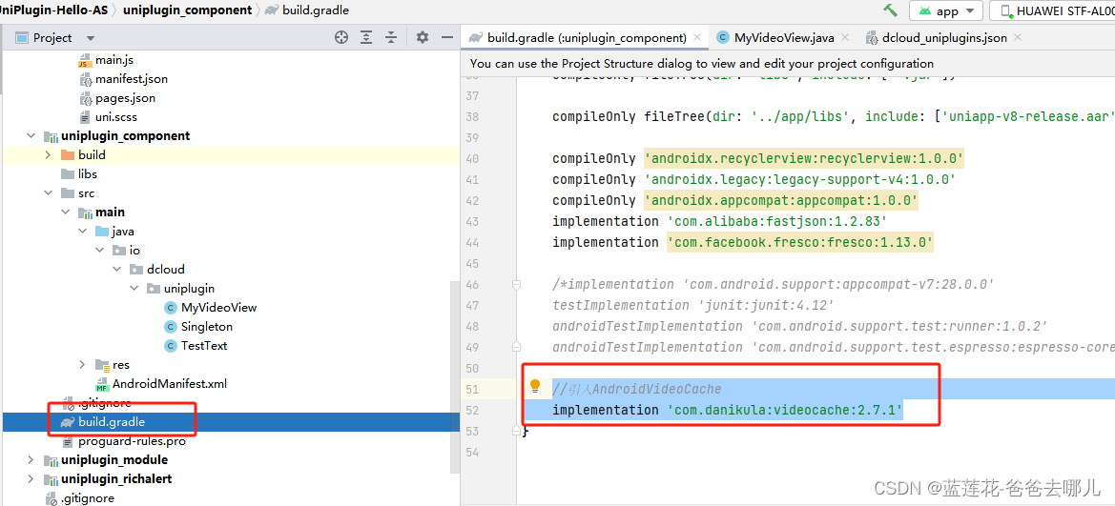Image resolution: width=1115 pixels, height=506 pixels.
Task: Close the MyVideoView.java editor tab
Action: point(846,38)
